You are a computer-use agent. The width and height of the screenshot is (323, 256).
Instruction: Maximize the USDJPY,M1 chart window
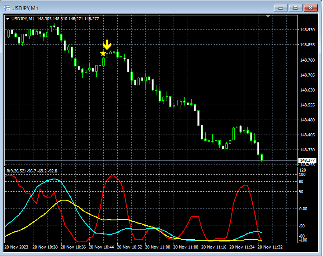coord(295,8)
